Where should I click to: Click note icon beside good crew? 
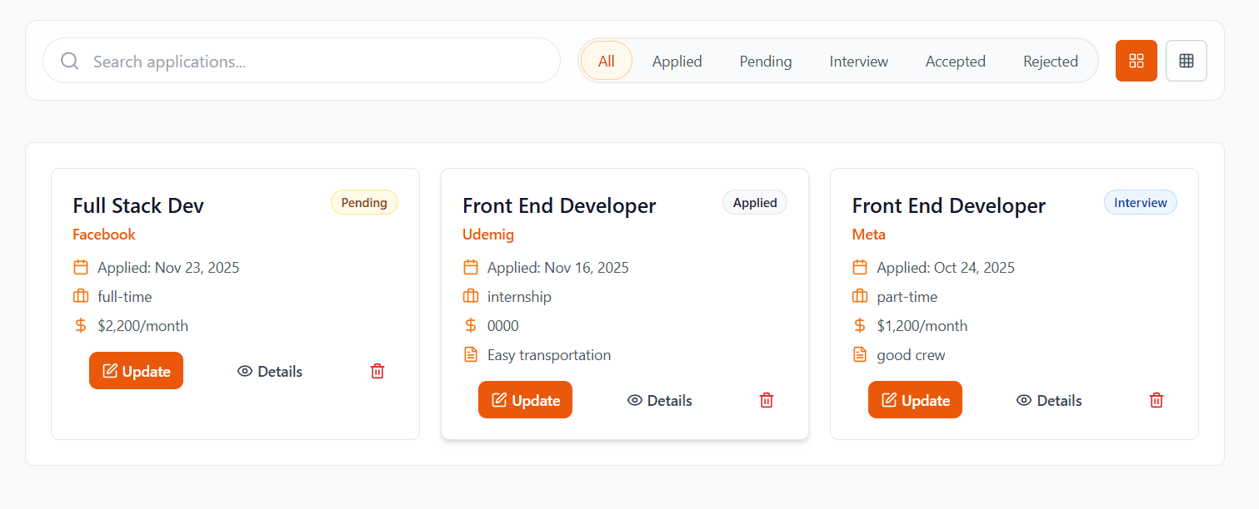click(860, 354)
